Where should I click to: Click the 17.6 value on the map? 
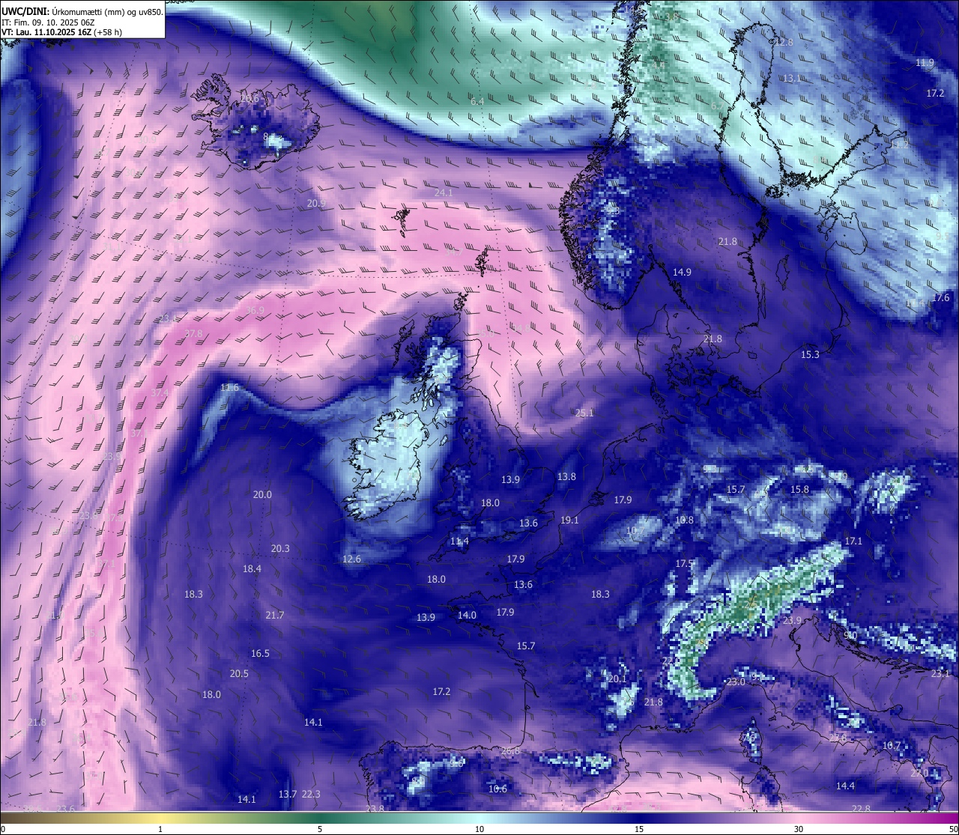point(940,297)
